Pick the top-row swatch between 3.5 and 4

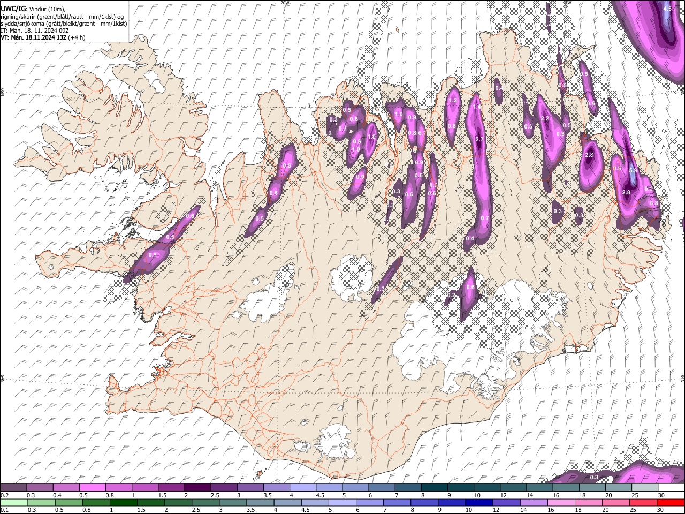[277, 488]
